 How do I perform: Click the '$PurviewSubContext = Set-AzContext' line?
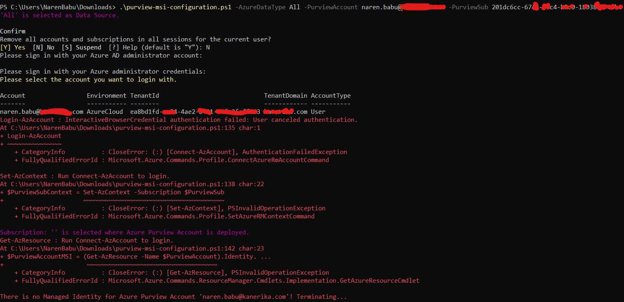[112, 192]
